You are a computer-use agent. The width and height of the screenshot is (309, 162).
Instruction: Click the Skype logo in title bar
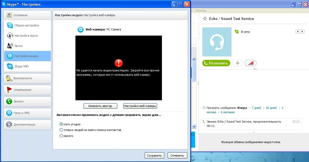(4, 4)
